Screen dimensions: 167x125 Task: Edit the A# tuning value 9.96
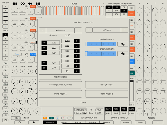coord(54,43)
